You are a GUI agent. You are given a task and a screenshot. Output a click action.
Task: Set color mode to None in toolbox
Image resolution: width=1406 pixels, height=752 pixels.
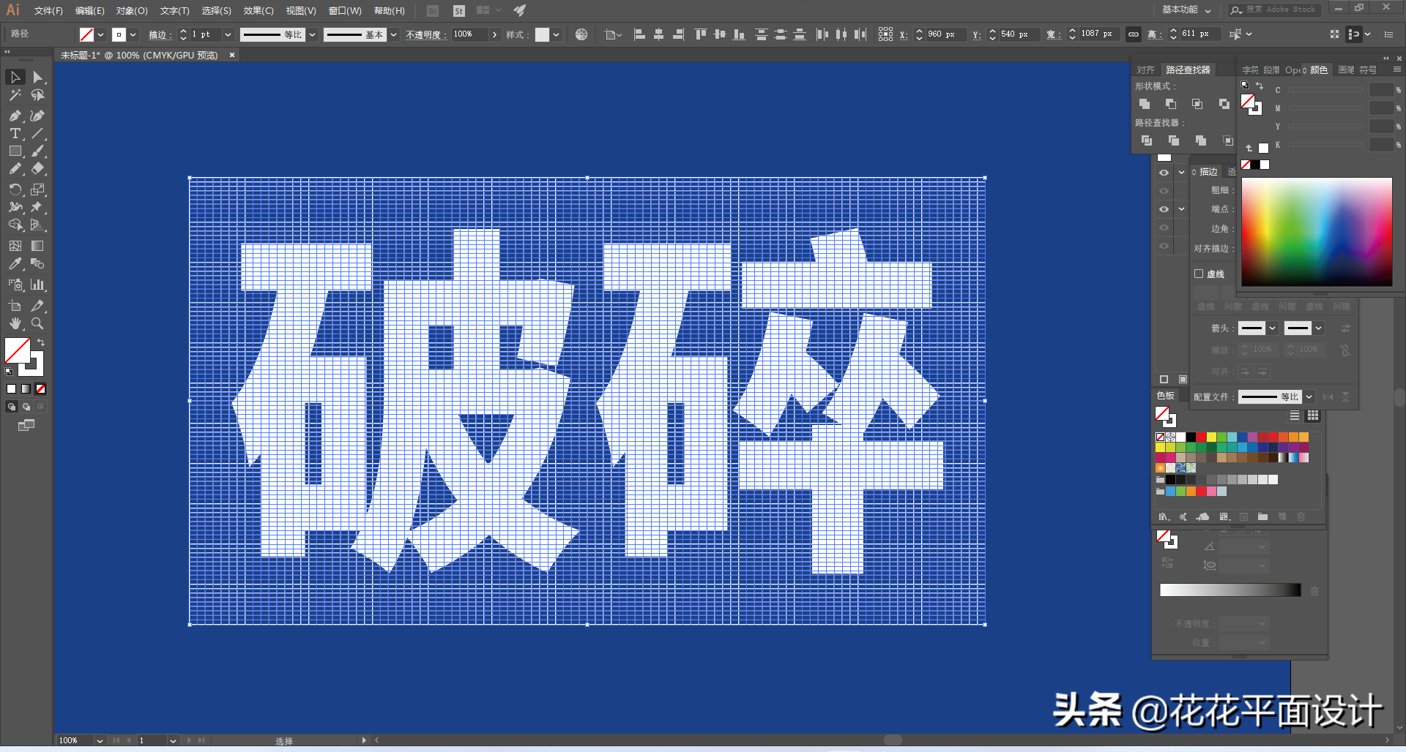[41, 389]
